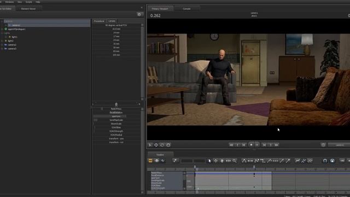The image size is (350, 197).
Task: Toggle the curve view button in timeline toolbar
Action: pyautogui.click(x=163, y=160)
